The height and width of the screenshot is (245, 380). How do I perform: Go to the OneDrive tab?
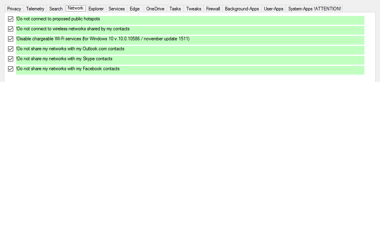click(155, 9)
